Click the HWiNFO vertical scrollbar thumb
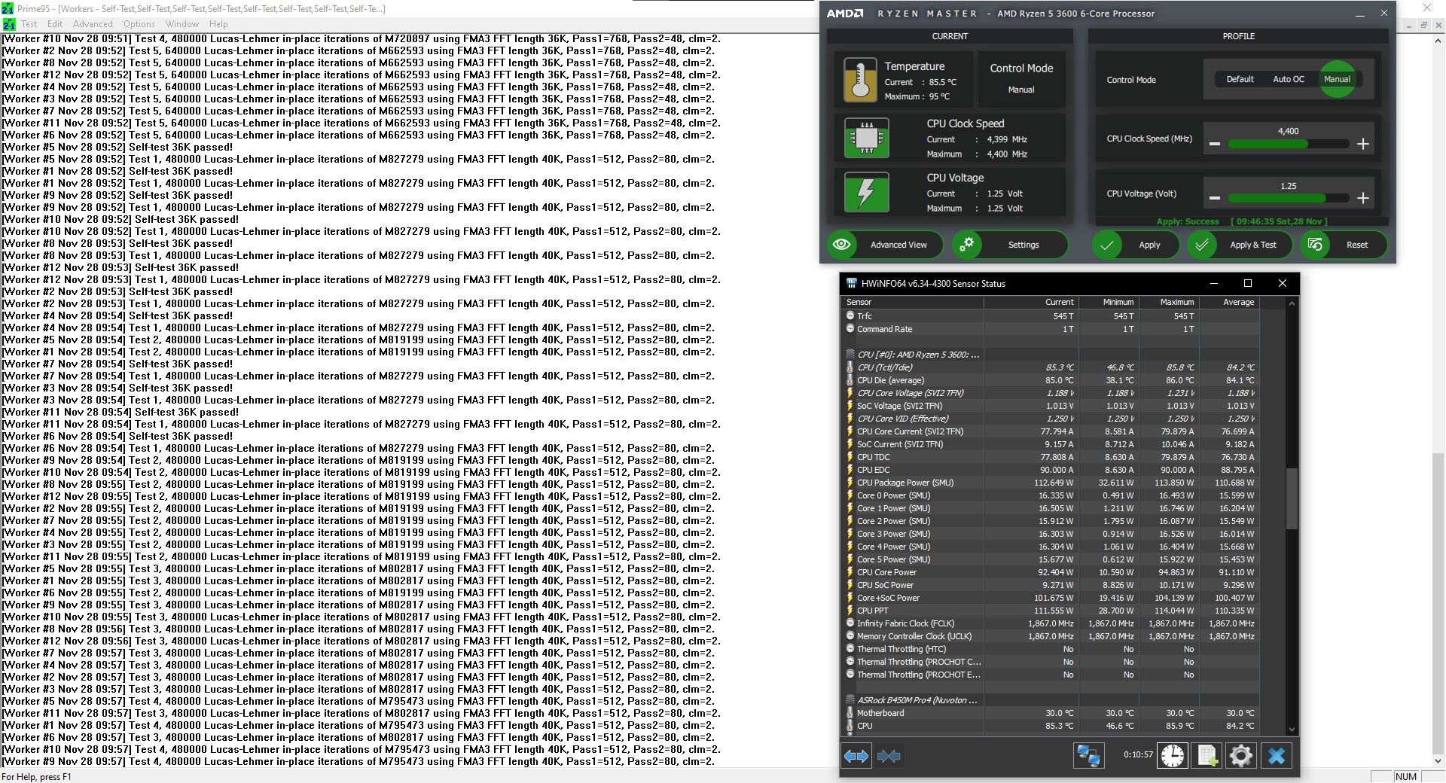 [x=1292, y=498]
